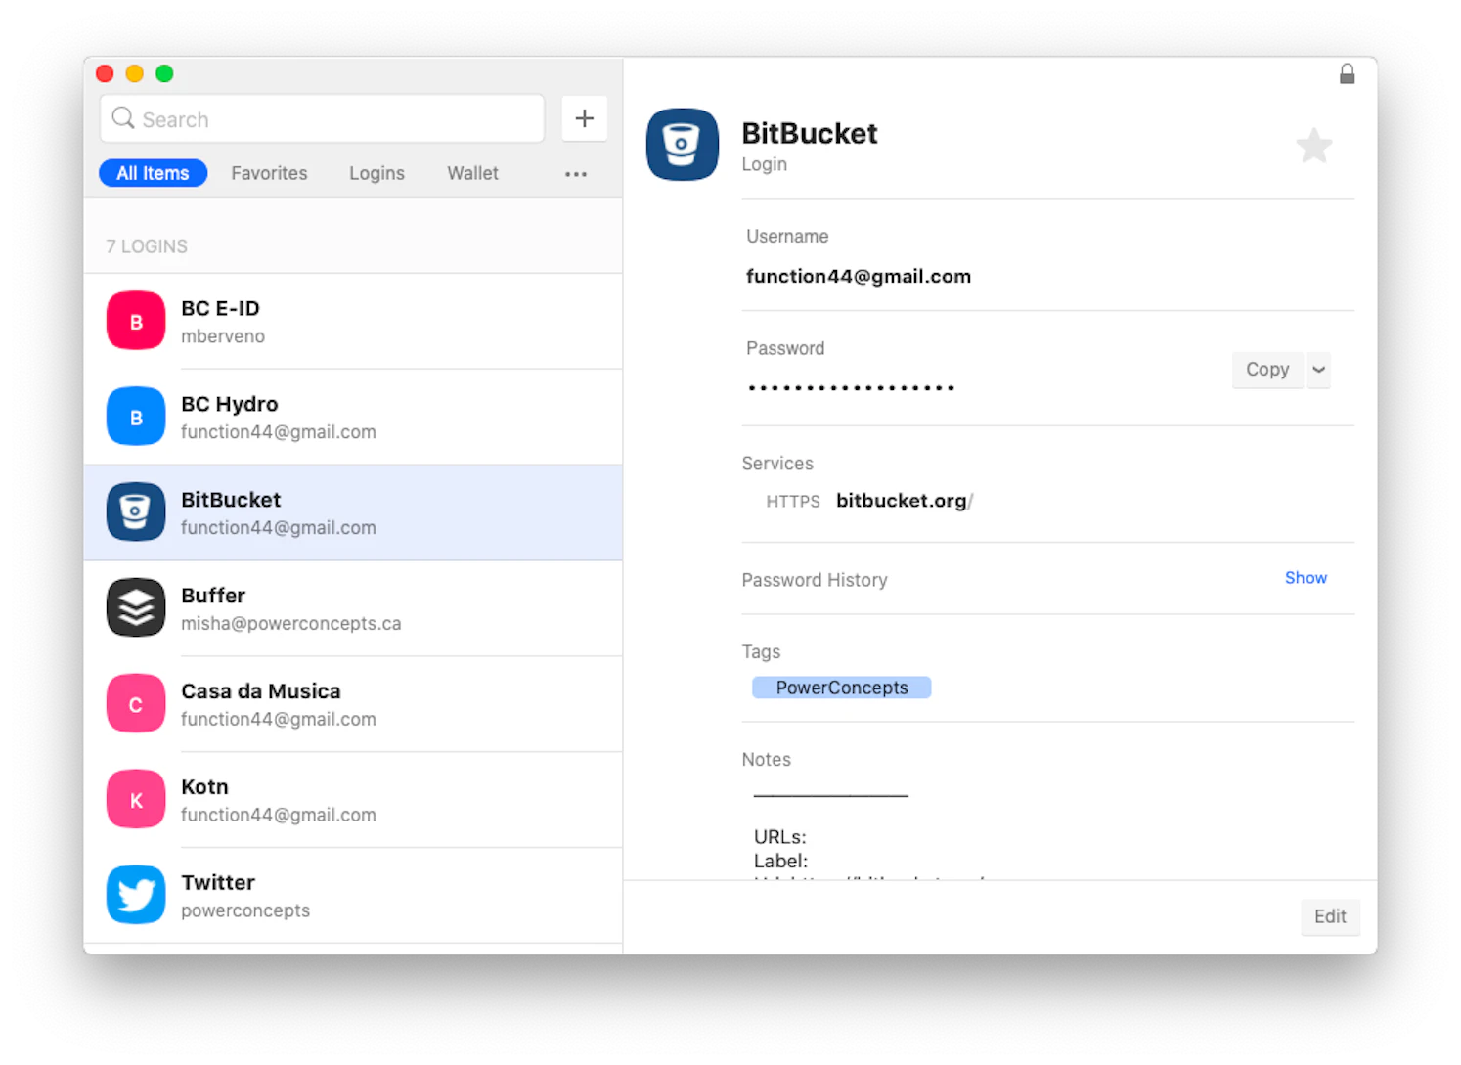Viewport: 1461px width, 1065px height.
Task: Click the Label: line in Notes
Action: point(780,861)
